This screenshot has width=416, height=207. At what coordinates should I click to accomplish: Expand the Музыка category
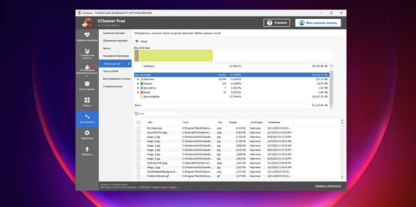tap(138, 84)
